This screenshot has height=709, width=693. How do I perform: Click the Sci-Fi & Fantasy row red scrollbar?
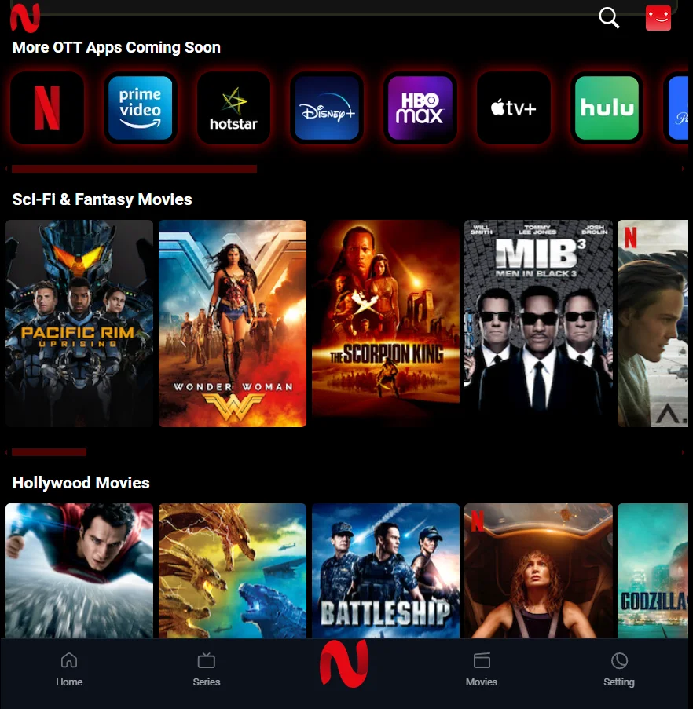pos(49,452)
